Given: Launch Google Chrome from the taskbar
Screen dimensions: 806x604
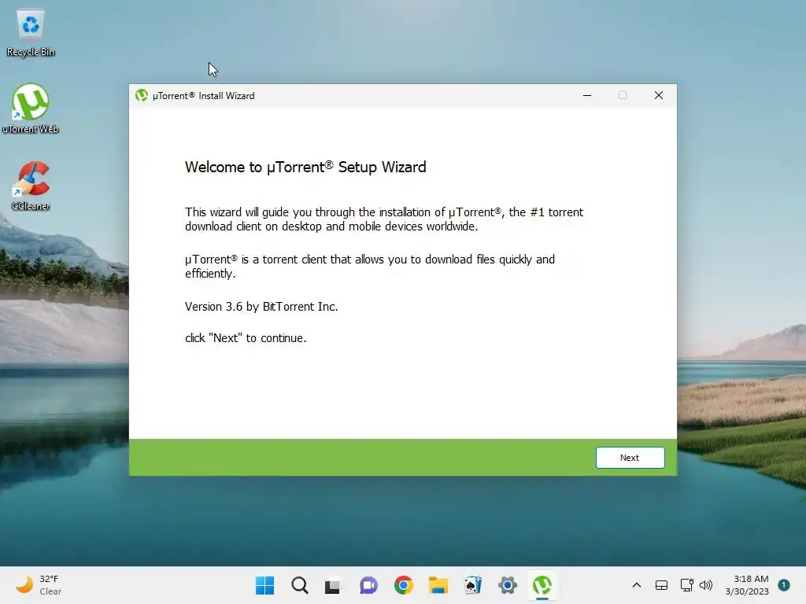Looking at the screenshot, I should coord(404,585).
